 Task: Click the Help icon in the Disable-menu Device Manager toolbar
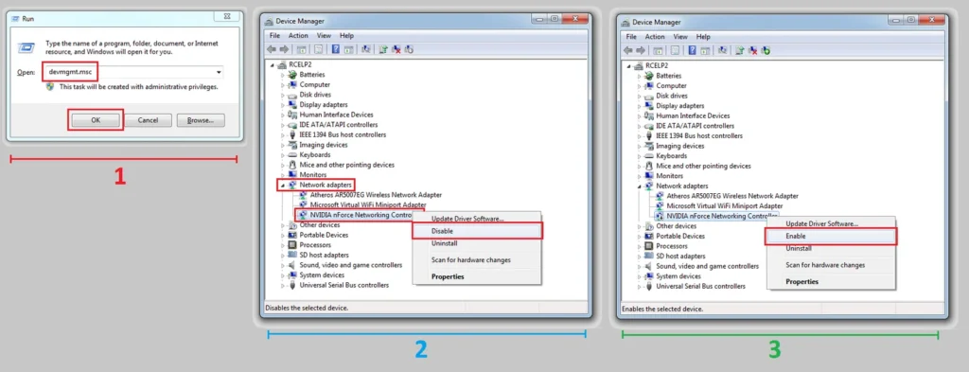pyautogui.click(x=336, y=49)
